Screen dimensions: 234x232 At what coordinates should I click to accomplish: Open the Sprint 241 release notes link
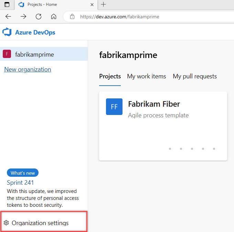click(x=20, y=183)
